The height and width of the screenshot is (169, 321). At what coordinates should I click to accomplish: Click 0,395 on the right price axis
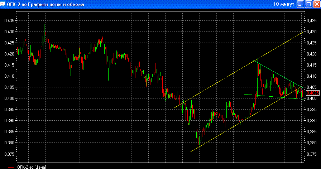312,110
